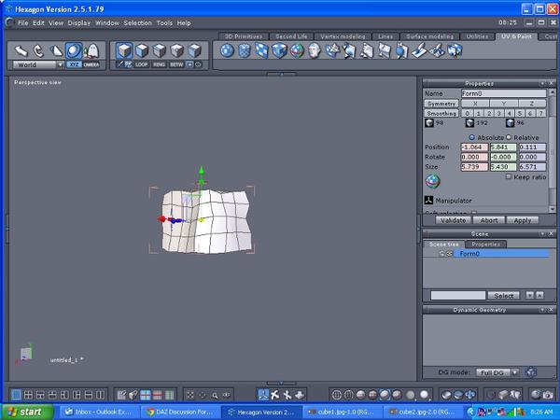Choose the scale tool icon

point(56,50)
